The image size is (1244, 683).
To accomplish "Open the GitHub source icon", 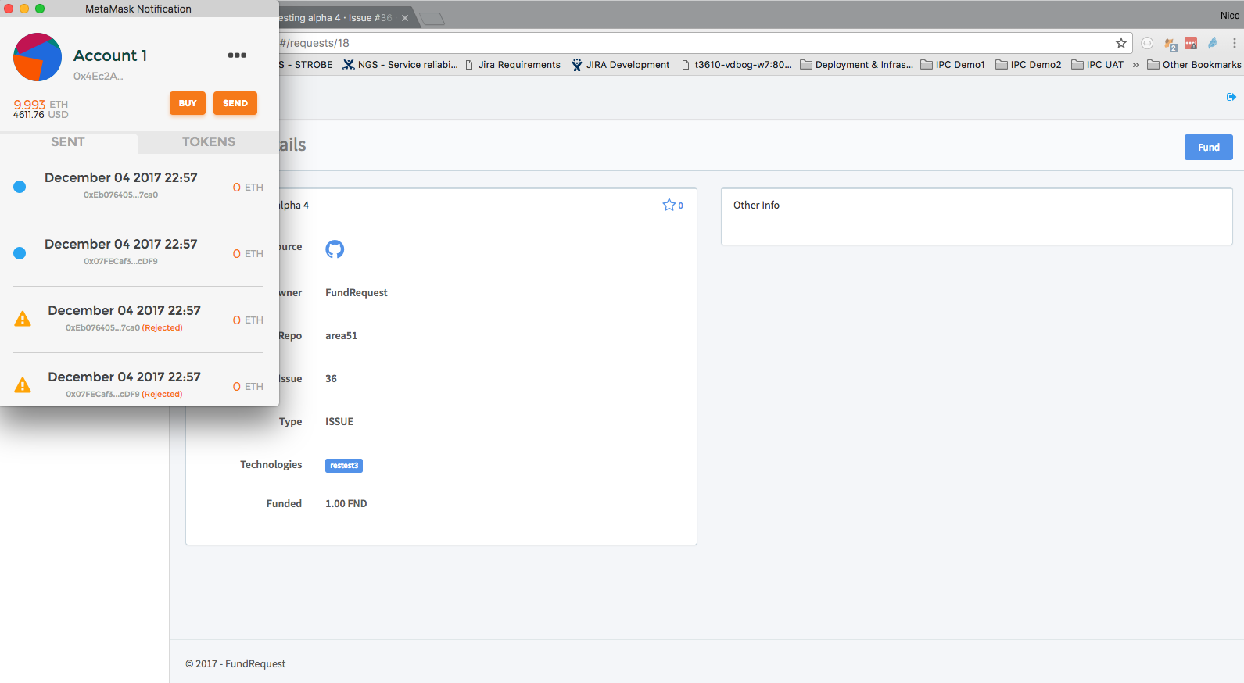I will [x=335, y=249].
